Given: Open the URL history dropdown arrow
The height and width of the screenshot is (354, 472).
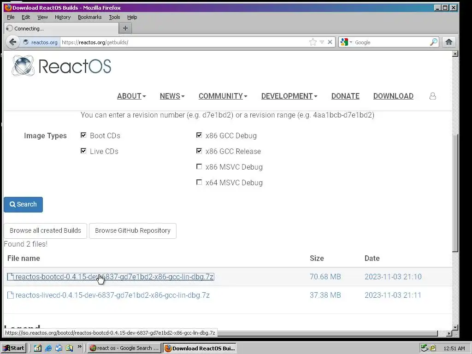Looking at the screenshot, I should coord(322,42).
